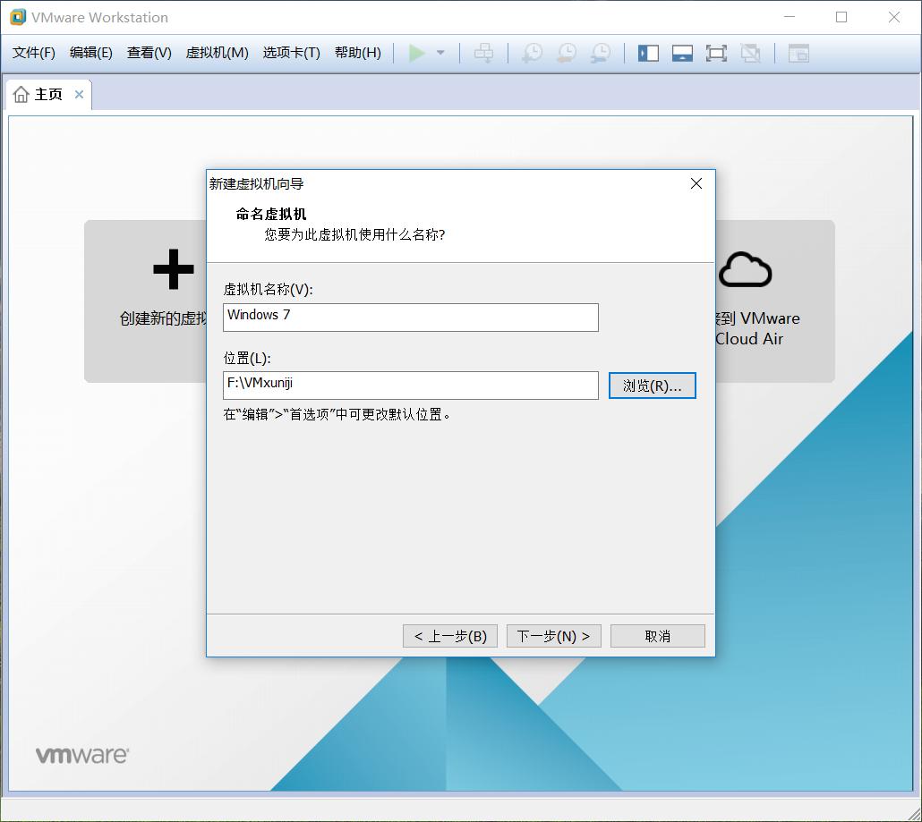This screenshot has width=922, height=822.
Task: Maximize the VMware Workstation window
Action: [x=841, y=17]
